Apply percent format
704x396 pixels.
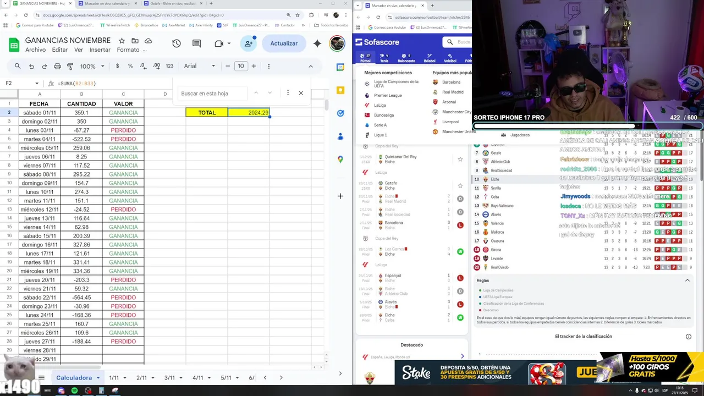click(x=130, y=66)
